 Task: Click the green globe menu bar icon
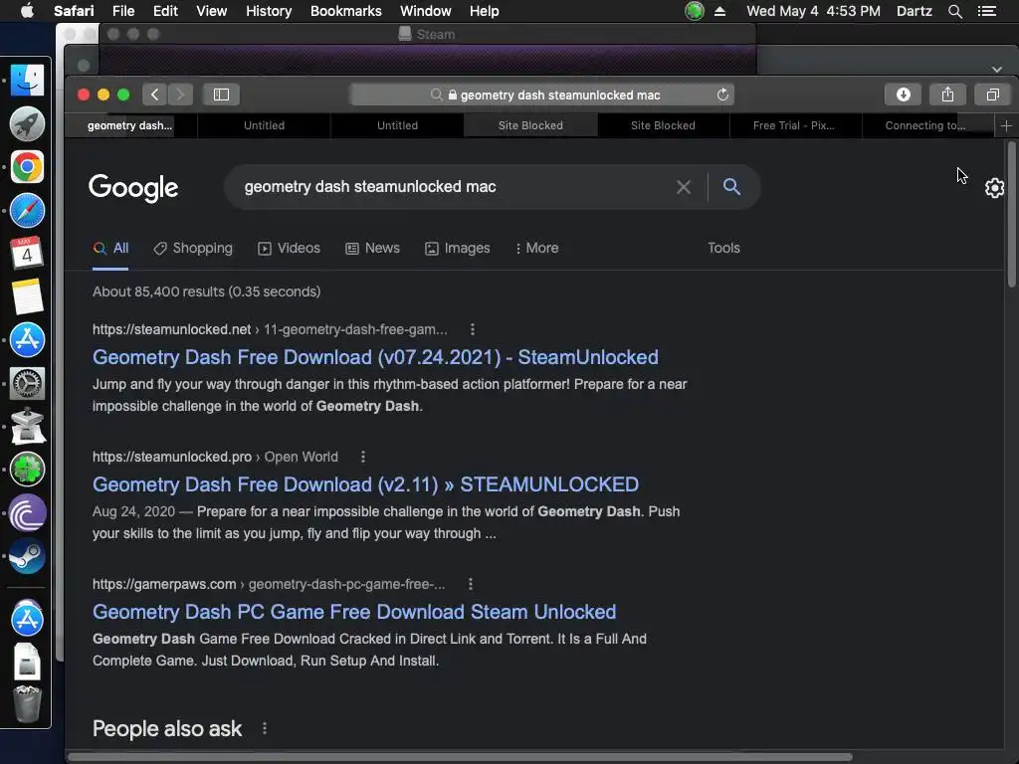pos(694,11)
